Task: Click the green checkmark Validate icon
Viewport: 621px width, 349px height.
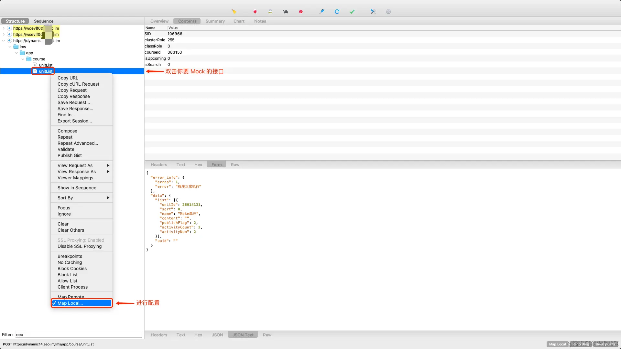Action: tap(352, 12)
